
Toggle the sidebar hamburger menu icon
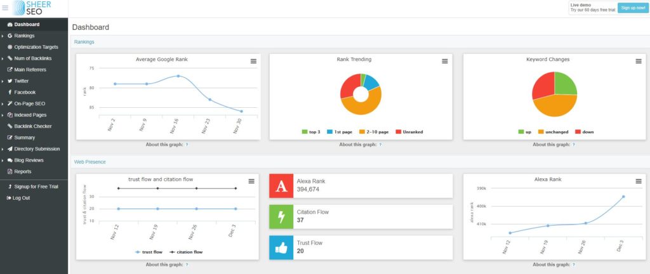point(5,8)
